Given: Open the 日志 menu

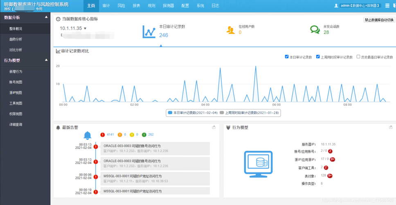Looking at the screenshot, I should (x=216, y=6).
